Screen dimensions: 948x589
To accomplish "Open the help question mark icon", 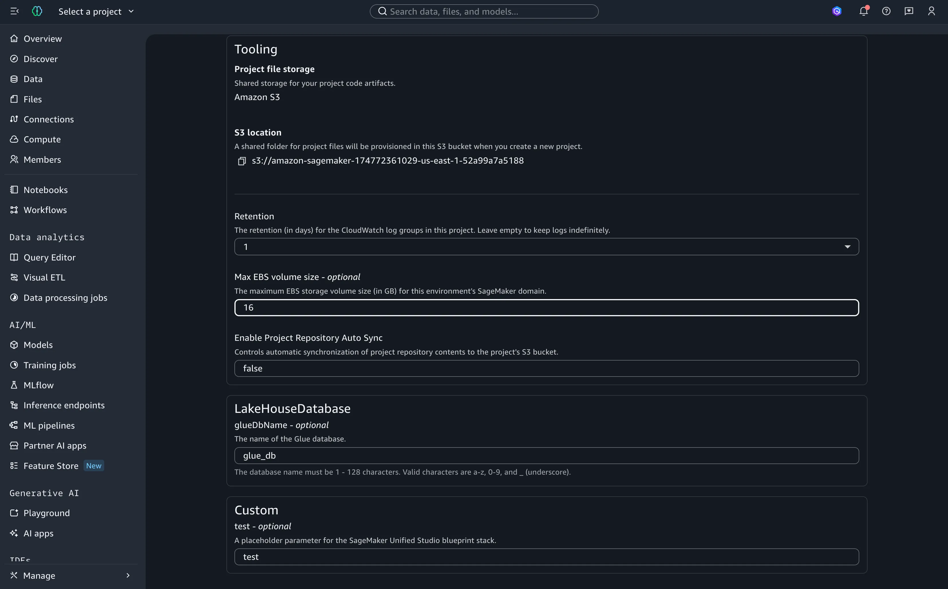I will click(886, 11).
